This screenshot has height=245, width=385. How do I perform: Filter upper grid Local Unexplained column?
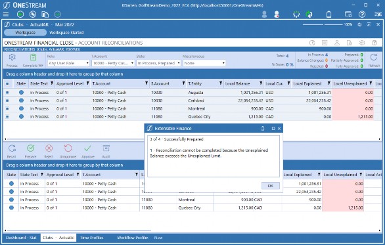371,83
